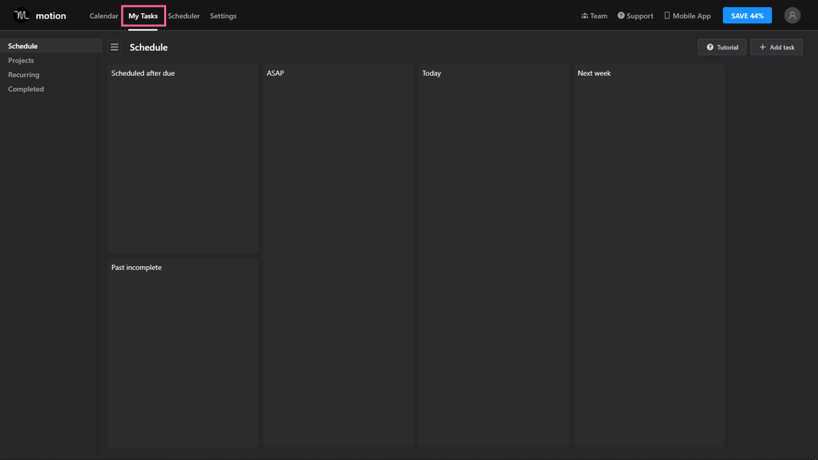Viewport: 818px width, 460px height.
Task: Click the Tutorial question mark icon
Action: pos(710,47)
